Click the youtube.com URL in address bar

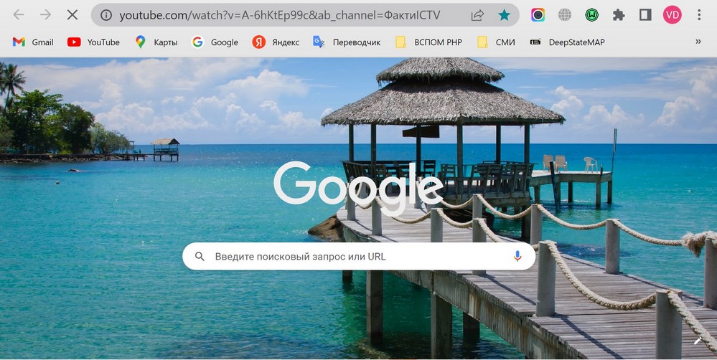(x=279, y=16)
